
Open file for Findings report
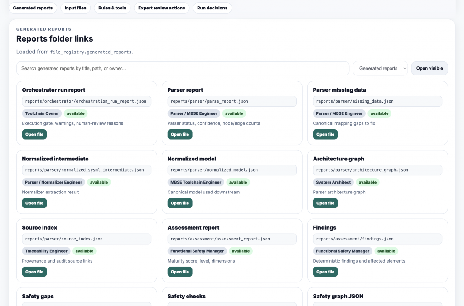tap(325, 272)
